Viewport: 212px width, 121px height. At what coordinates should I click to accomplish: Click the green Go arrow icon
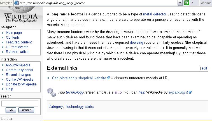[187, 3]
